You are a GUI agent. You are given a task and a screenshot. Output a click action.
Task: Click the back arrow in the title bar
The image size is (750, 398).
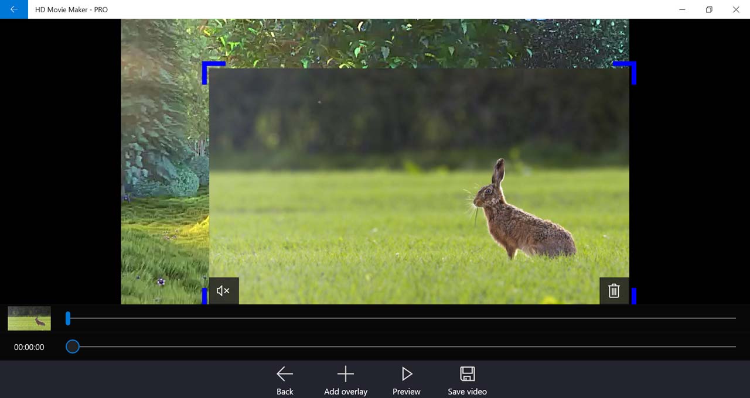pos(13,9)
